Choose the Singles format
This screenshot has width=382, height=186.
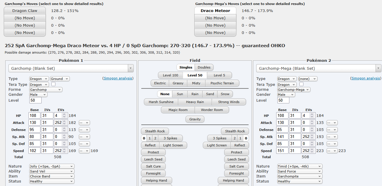coord(186,67)
